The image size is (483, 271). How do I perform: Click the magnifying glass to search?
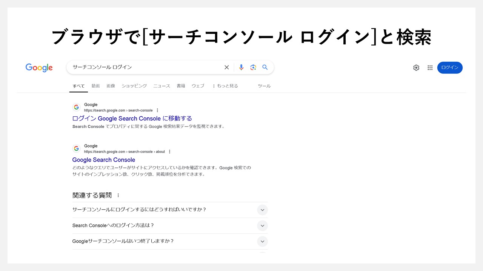(265, 67)
